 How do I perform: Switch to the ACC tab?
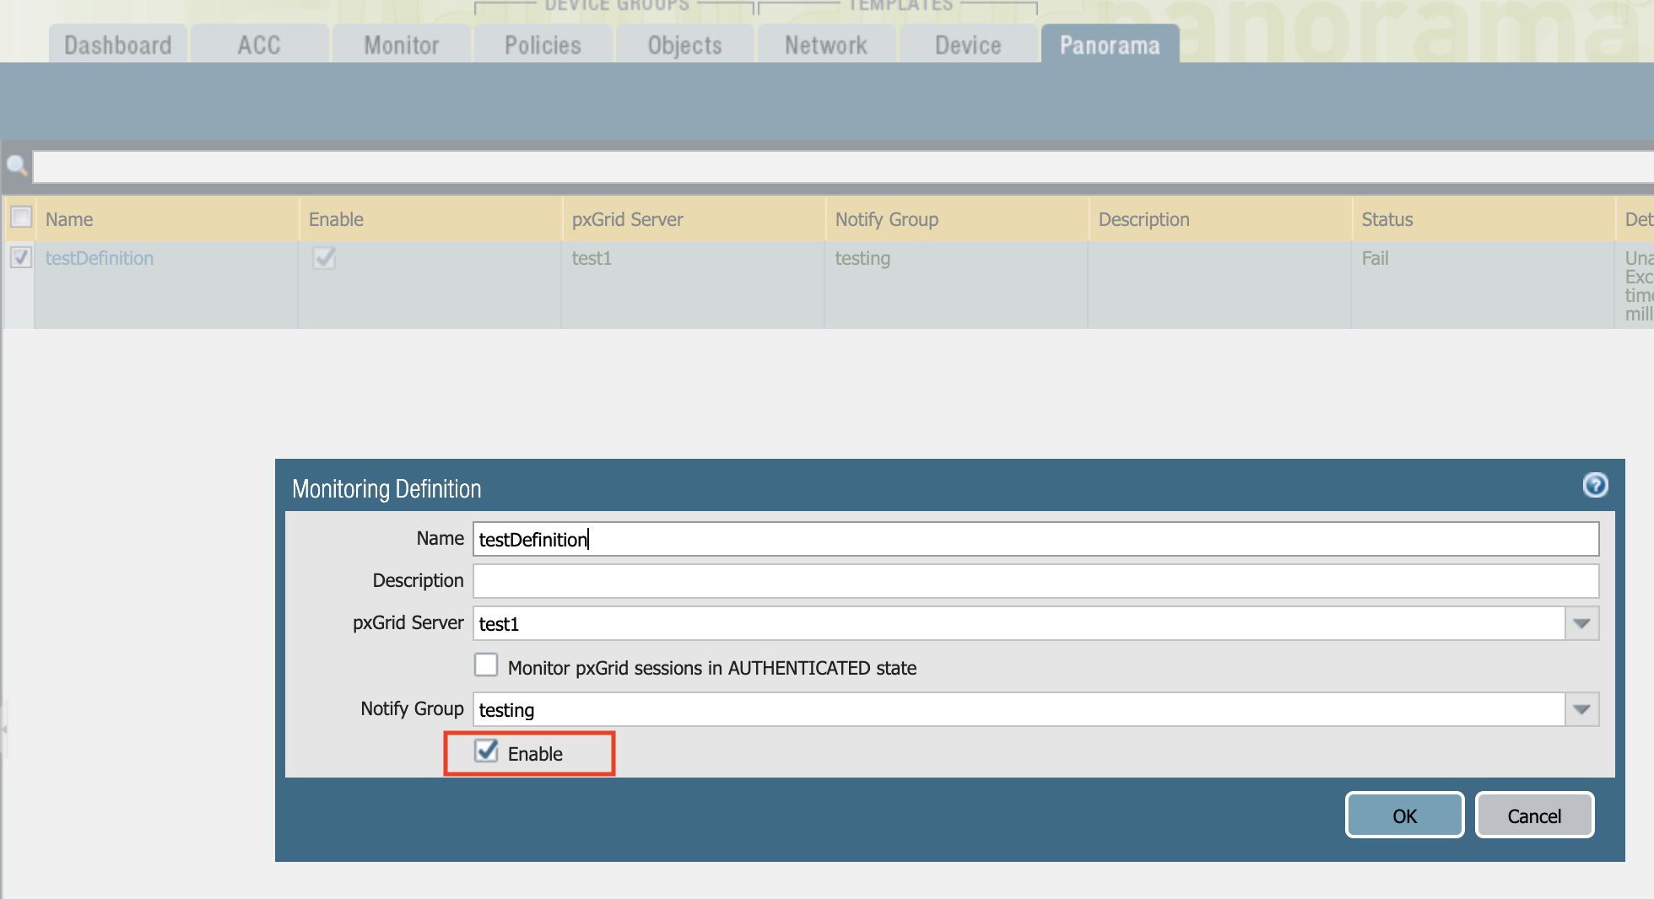(x=259, y=45)
